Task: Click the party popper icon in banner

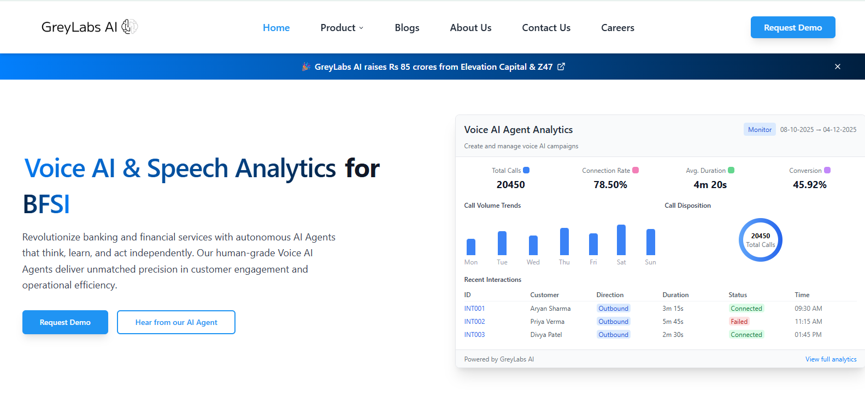Action: click(306, 67)
